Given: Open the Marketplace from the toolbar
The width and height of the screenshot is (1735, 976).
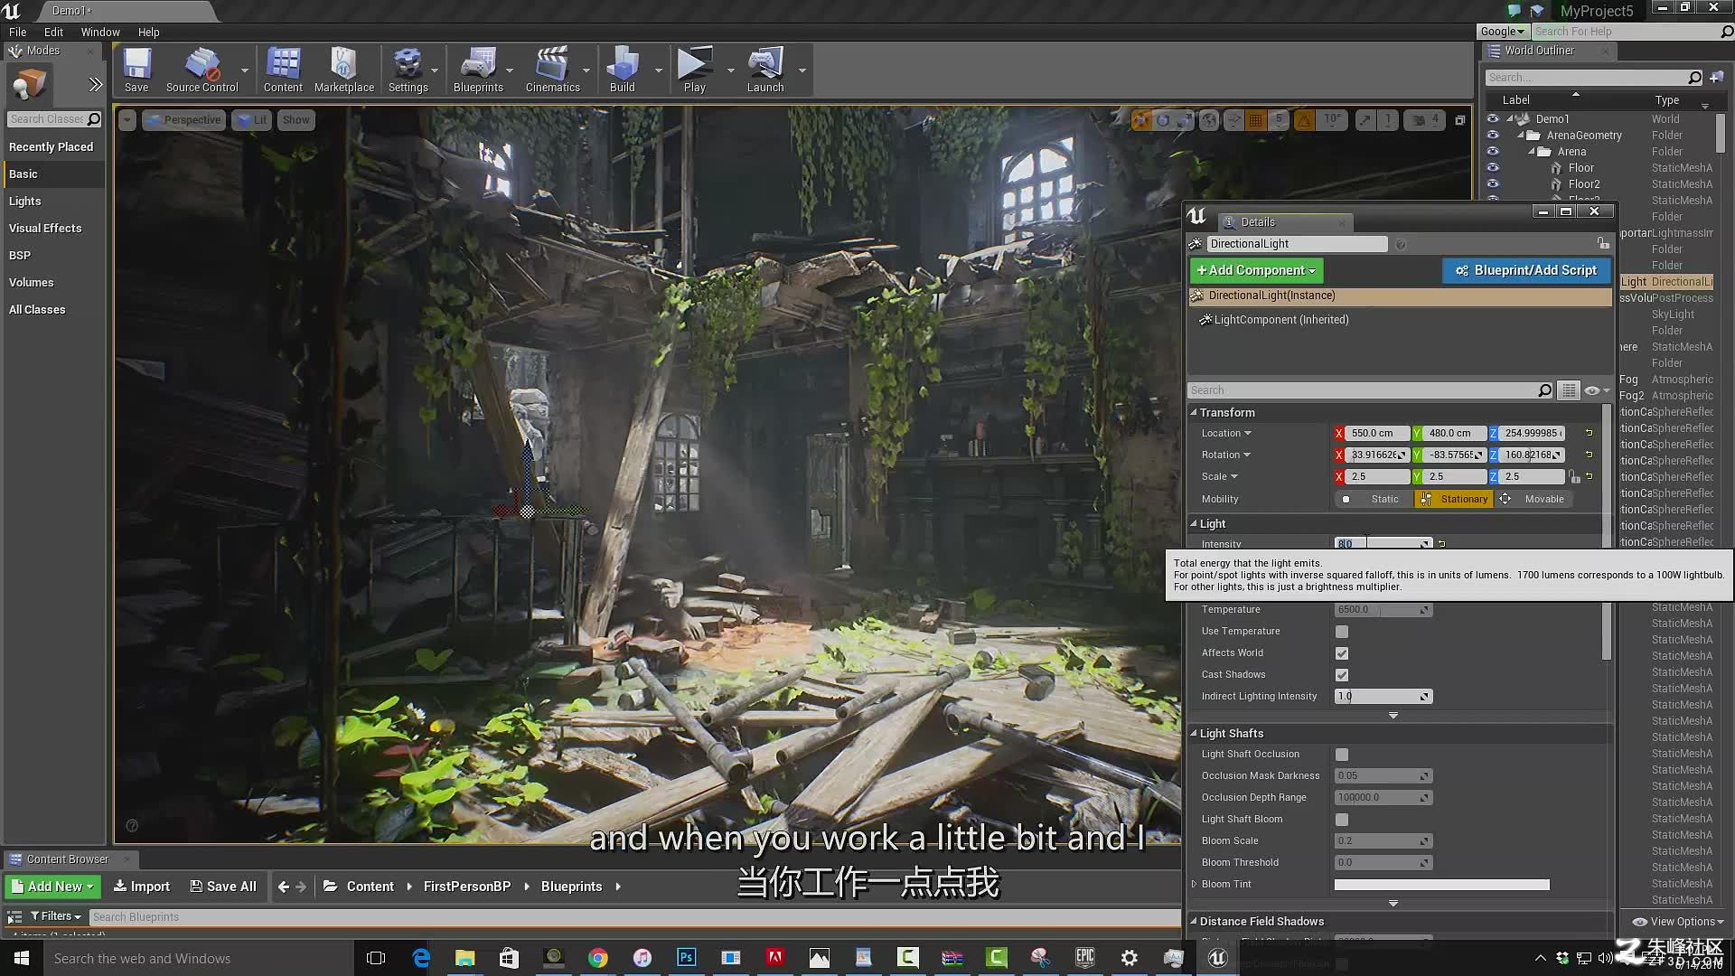Looking at the screenshot, I should click(x=343, y=70).
